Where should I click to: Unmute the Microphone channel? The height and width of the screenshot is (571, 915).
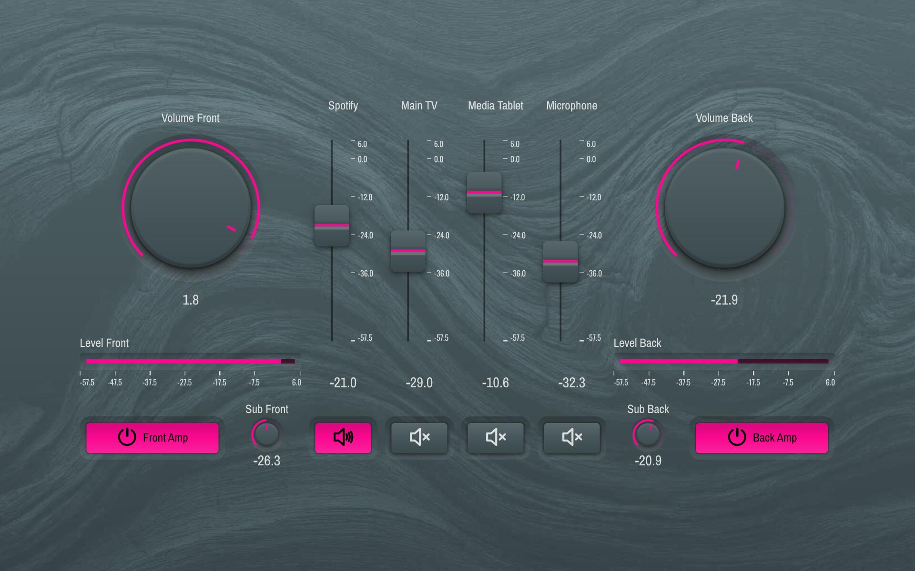pos(571,437)
